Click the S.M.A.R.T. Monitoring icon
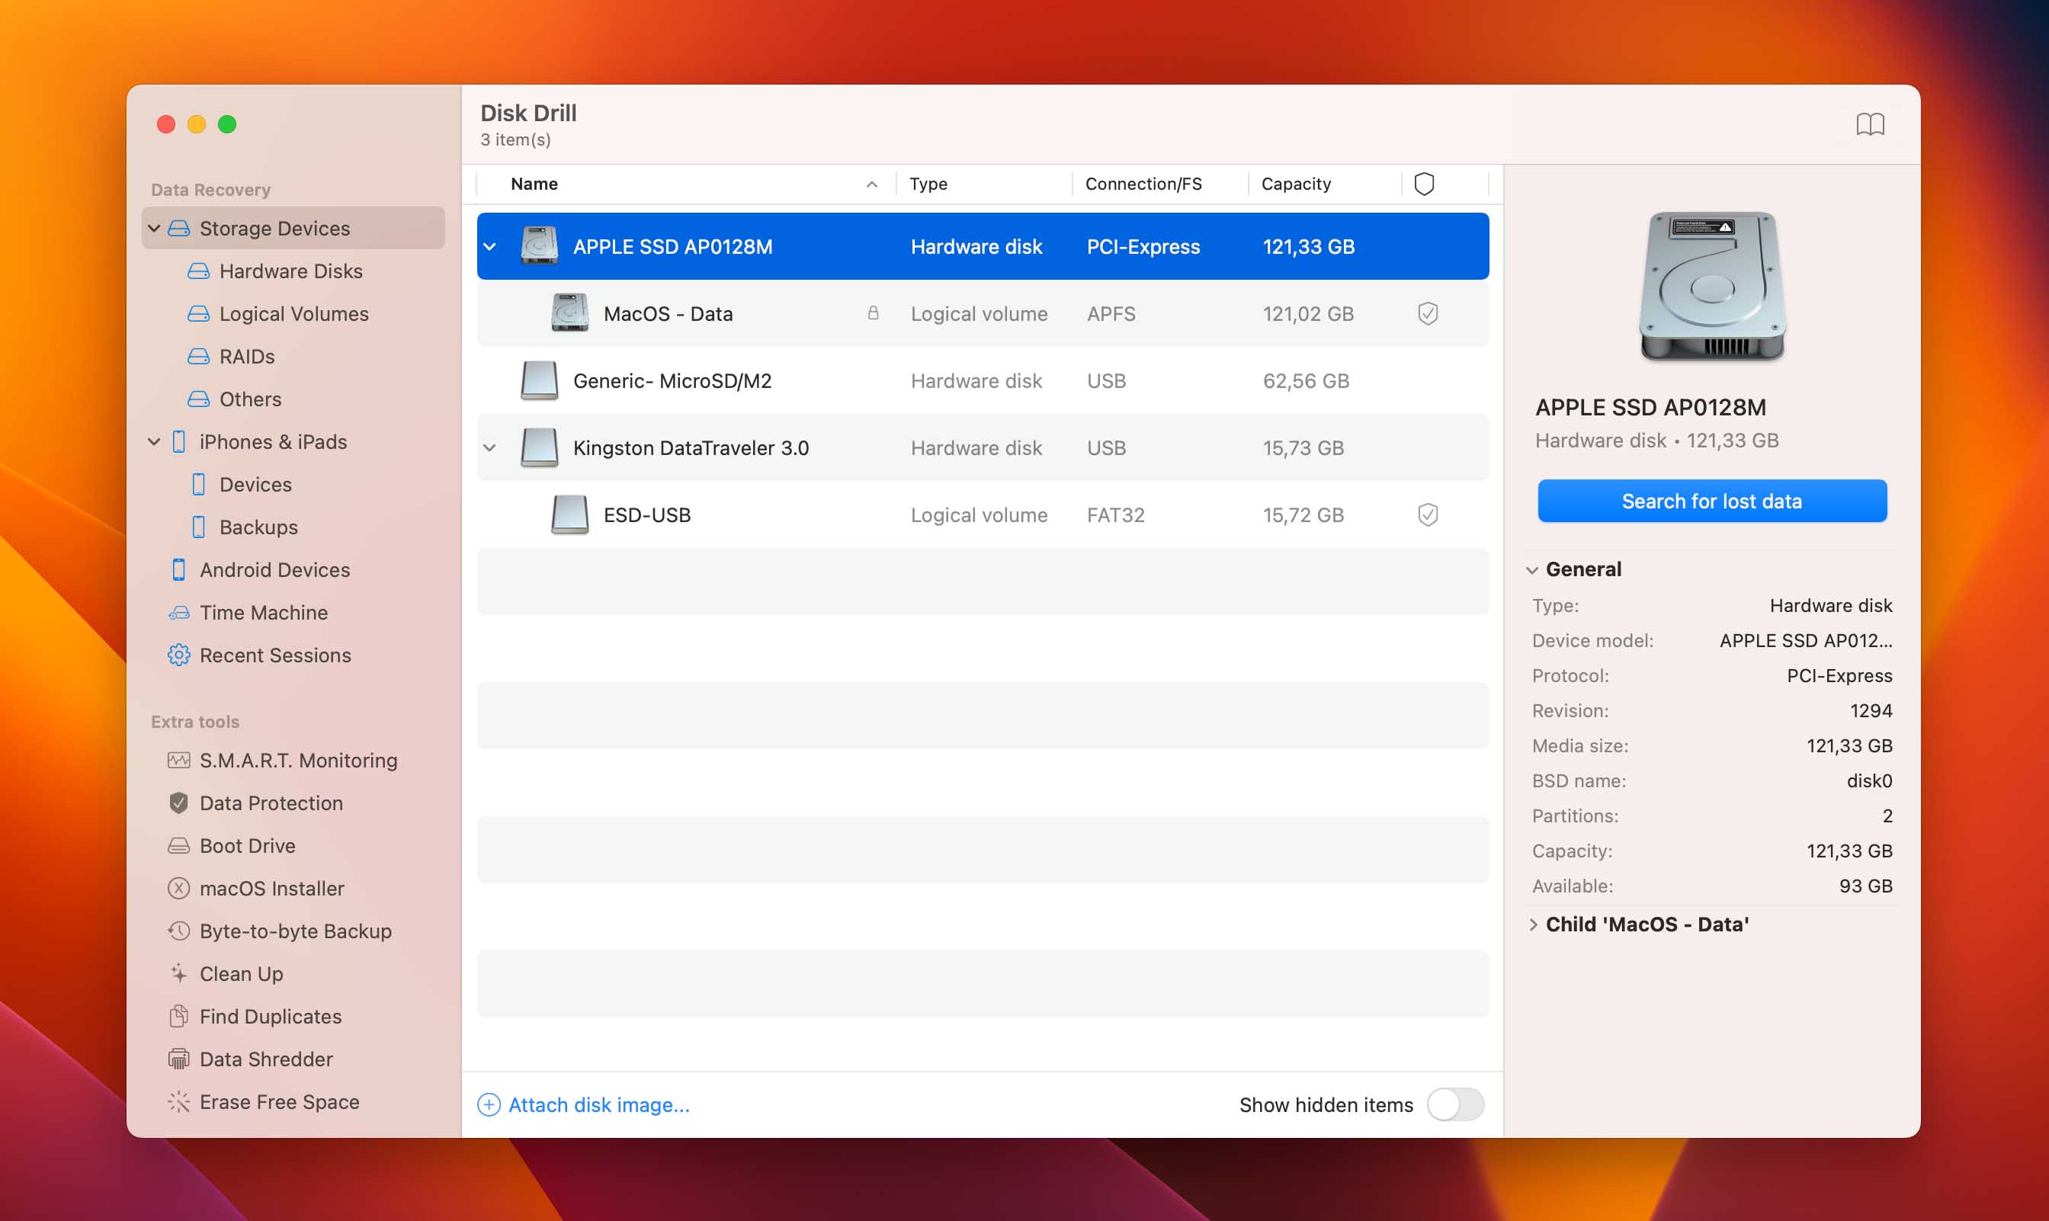This screenshot has height=1221, width=2049. click(178, 760)
